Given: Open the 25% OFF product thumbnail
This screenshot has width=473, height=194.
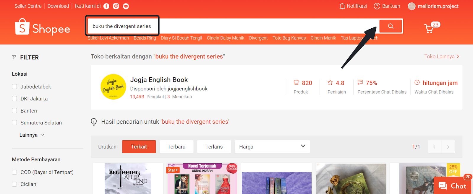Looking at the screenshot, I should point(425,178).
